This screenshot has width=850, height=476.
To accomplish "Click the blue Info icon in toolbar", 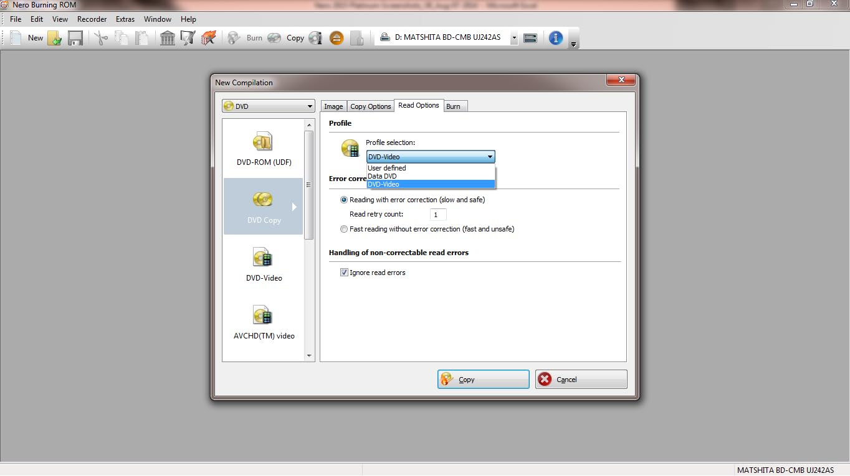I will coord(555,38).
